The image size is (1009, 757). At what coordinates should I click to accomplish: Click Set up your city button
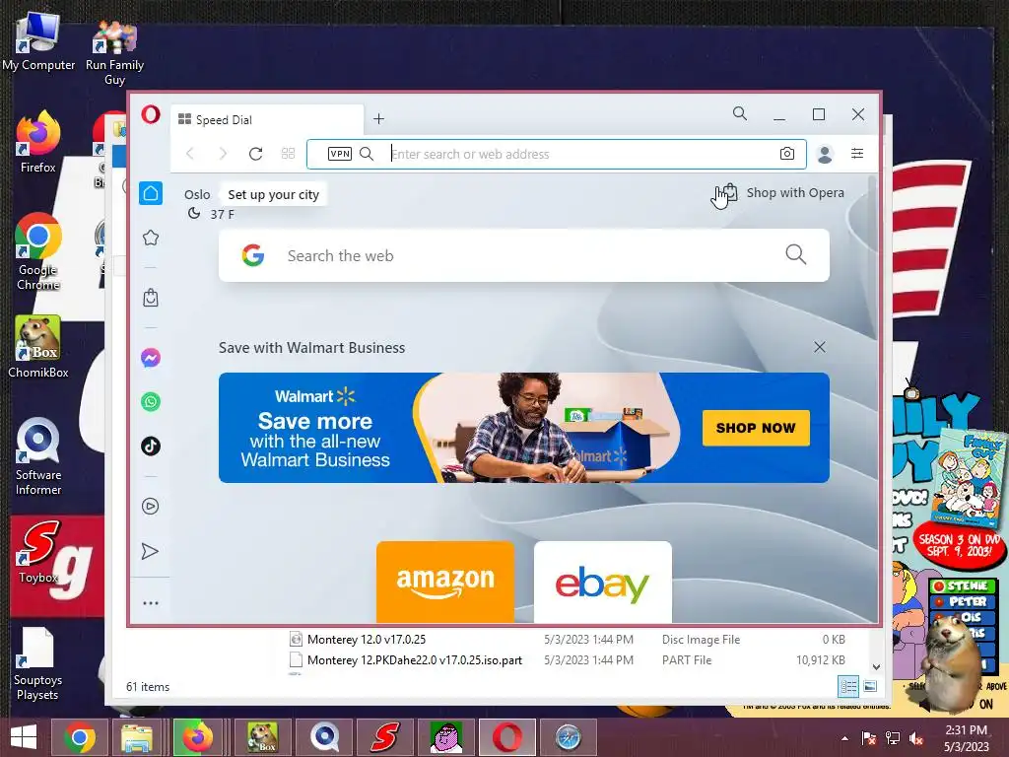(x=274, y=194)
